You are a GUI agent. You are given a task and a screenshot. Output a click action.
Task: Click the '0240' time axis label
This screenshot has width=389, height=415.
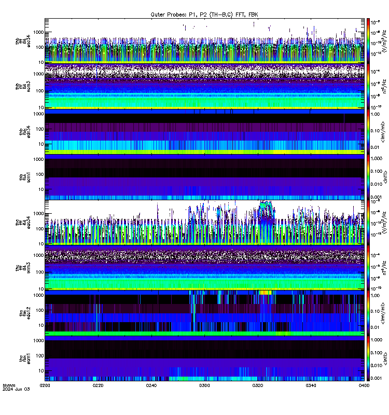click(151, 385)
